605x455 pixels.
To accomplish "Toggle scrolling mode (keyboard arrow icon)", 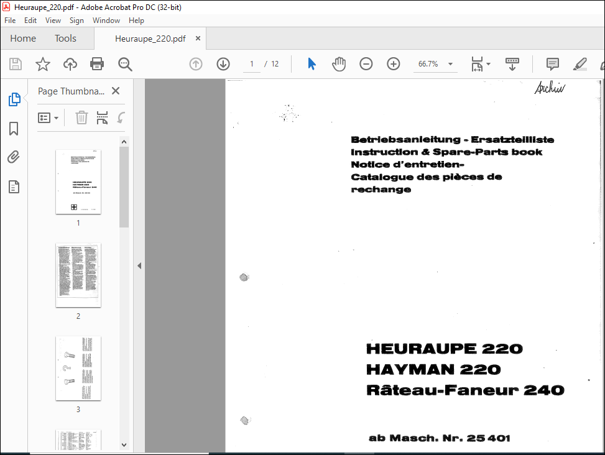I will 512,64.
